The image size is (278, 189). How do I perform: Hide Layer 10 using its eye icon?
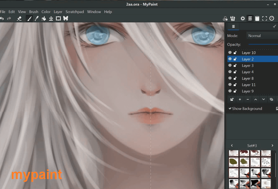[230, 52]
